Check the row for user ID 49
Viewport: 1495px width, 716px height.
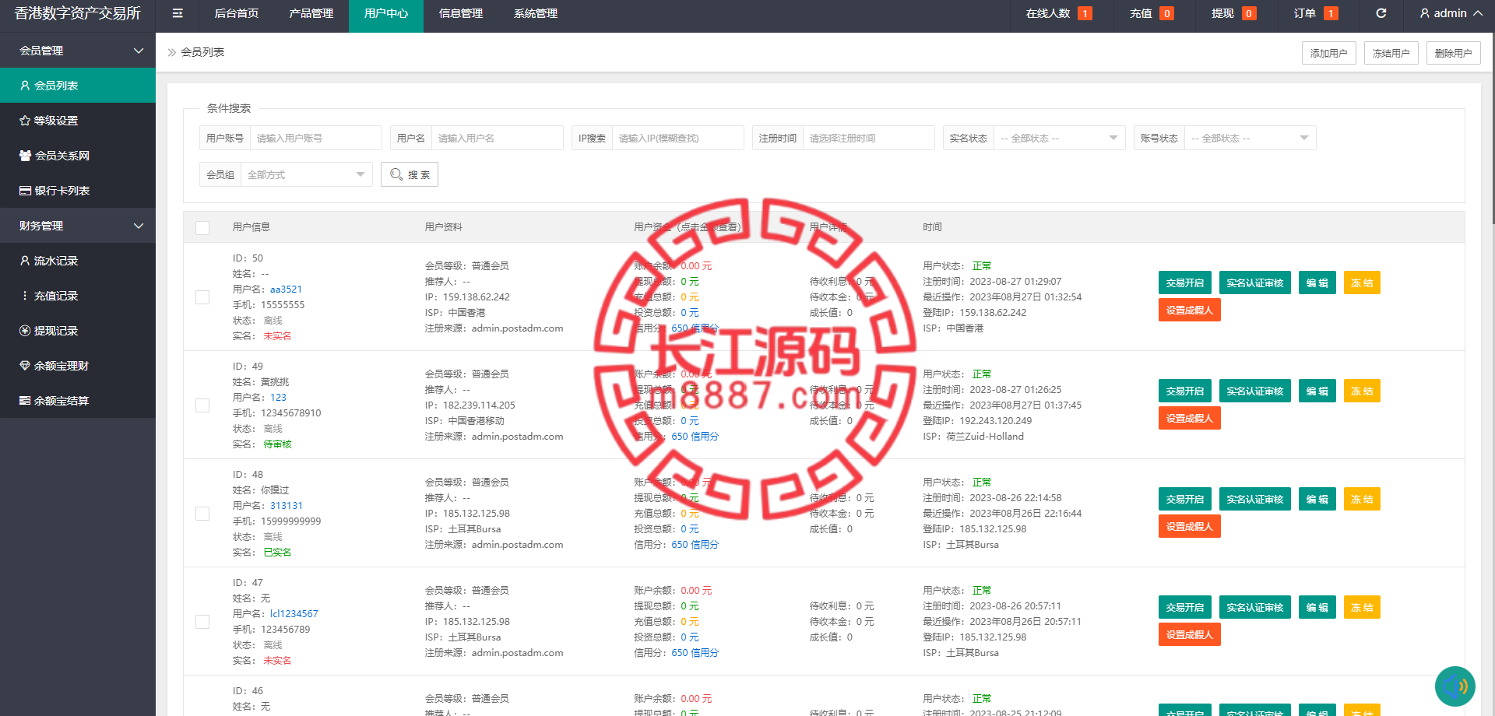tap(202, 405)
